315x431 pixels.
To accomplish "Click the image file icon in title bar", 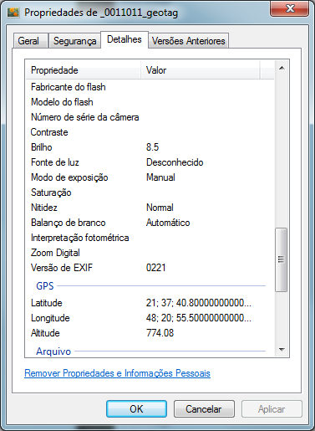I will point(13,13).
